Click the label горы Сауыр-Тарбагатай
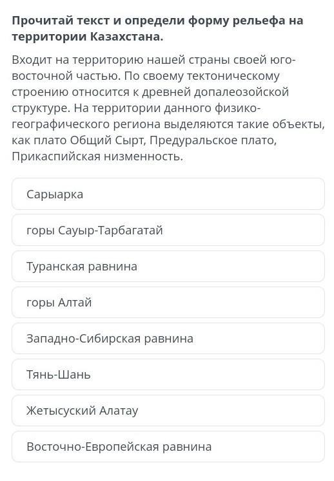The image size is (334, 481). [95, 231]
